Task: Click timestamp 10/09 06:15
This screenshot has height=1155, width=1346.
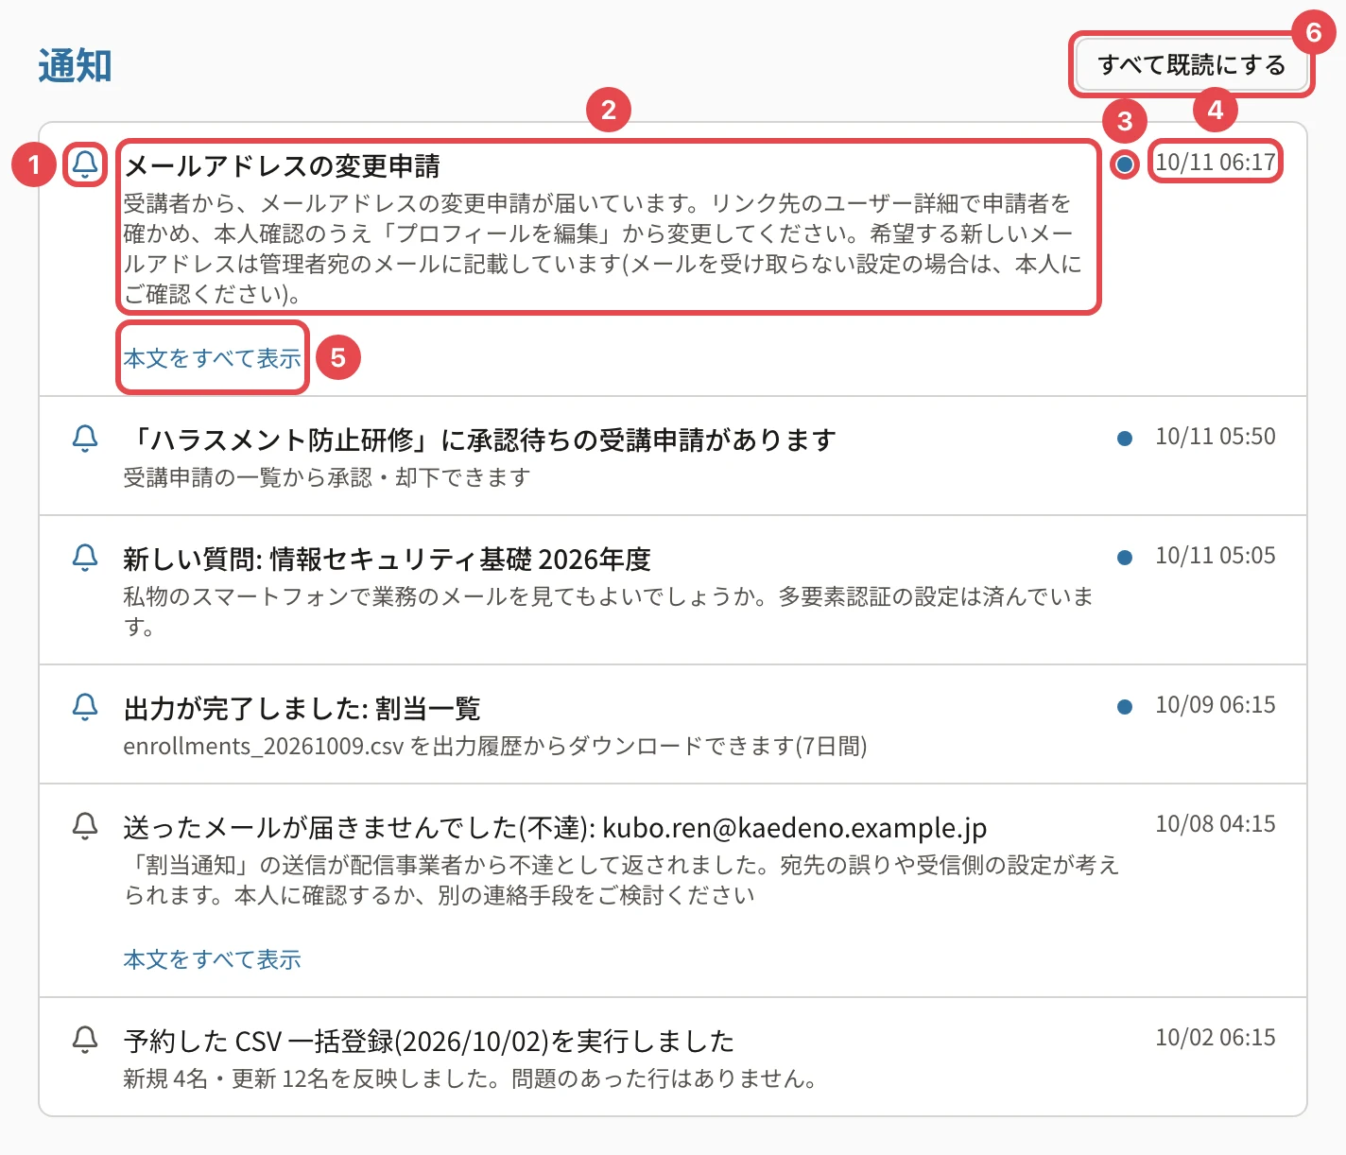Action: 1216,704
